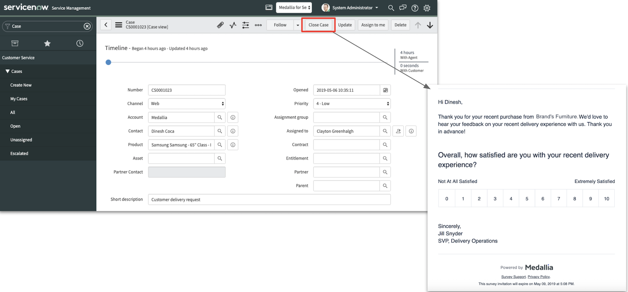Open the help question mark icon

pos(415,8)
